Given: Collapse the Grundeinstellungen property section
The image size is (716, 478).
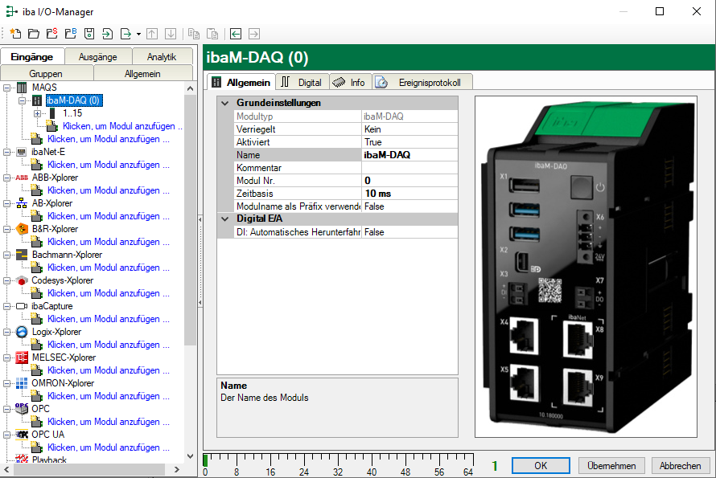Looking at the screenshot, I should [x=224, y=103].
